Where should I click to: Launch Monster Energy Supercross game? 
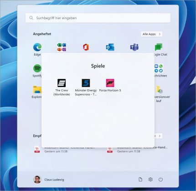(86, 87)
